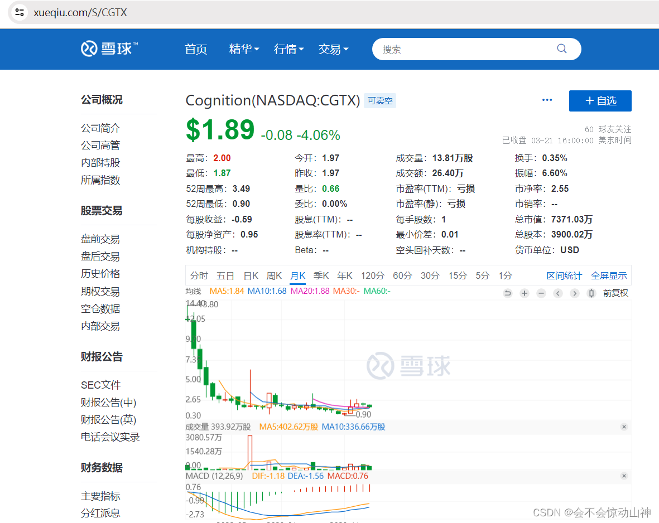Image resolution: width=659 pixels, height=523 pixels.
Task: Click the 自选 add to watchlist button
Action: [600, 101]
